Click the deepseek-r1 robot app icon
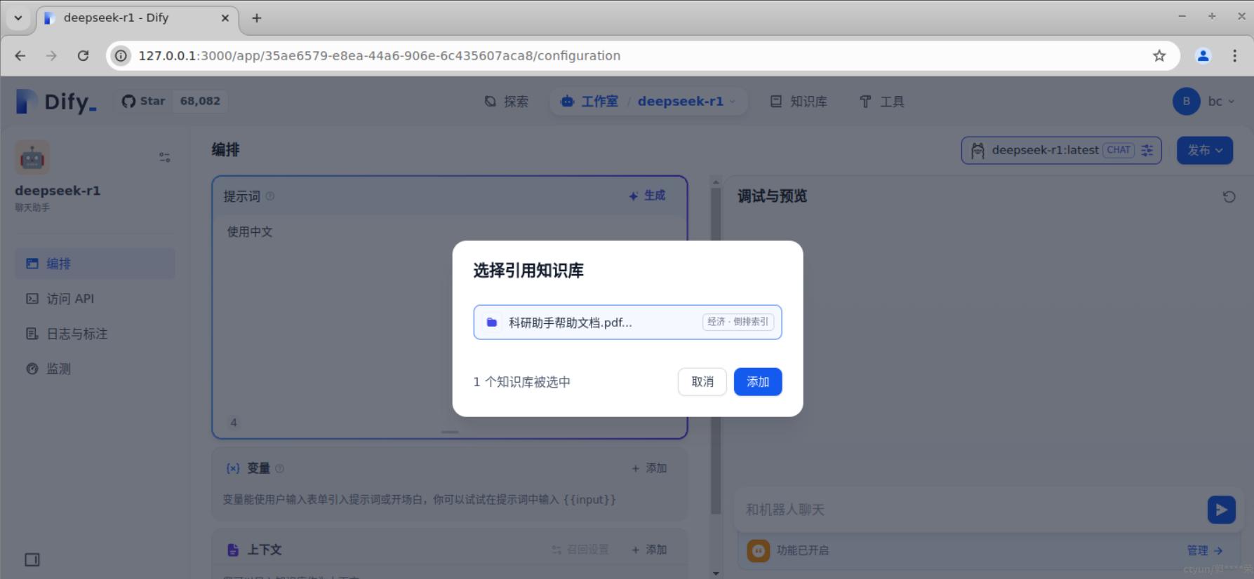This screenshot has height=579, width=1254. point(32,157)
